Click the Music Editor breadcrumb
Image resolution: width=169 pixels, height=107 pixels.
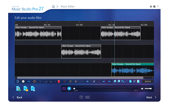click(68, 6)
